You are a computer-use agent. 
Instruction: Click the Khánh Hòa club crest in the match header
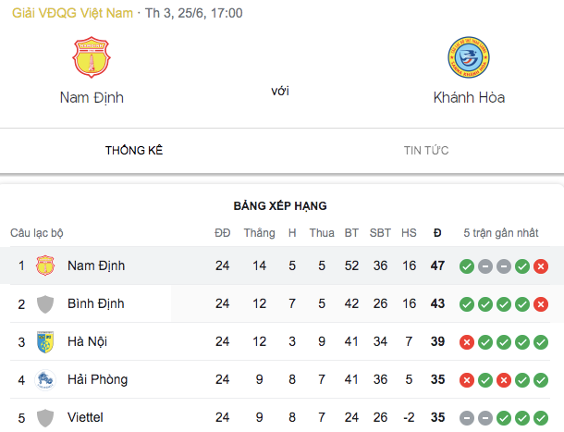[x=468, y=57]
